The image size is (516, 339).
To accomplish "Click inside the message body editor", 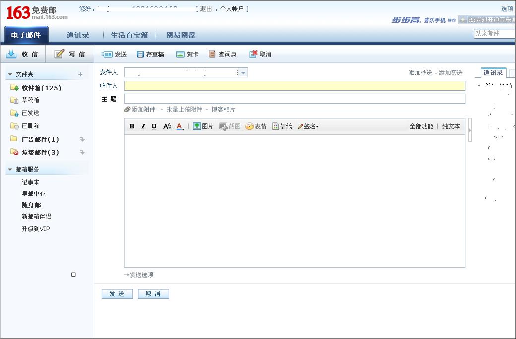I will pyautogui.click(x=295, y=201).
